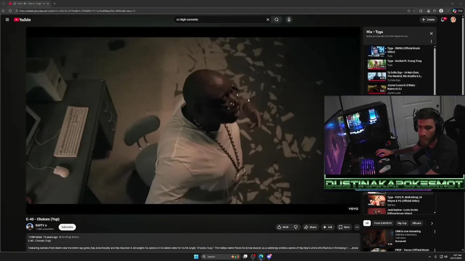This screenshot has height=261, width=465.
Task: Open Microsoft Edge on taskbar
Action: pyautogui.click(x=261, y=257)
